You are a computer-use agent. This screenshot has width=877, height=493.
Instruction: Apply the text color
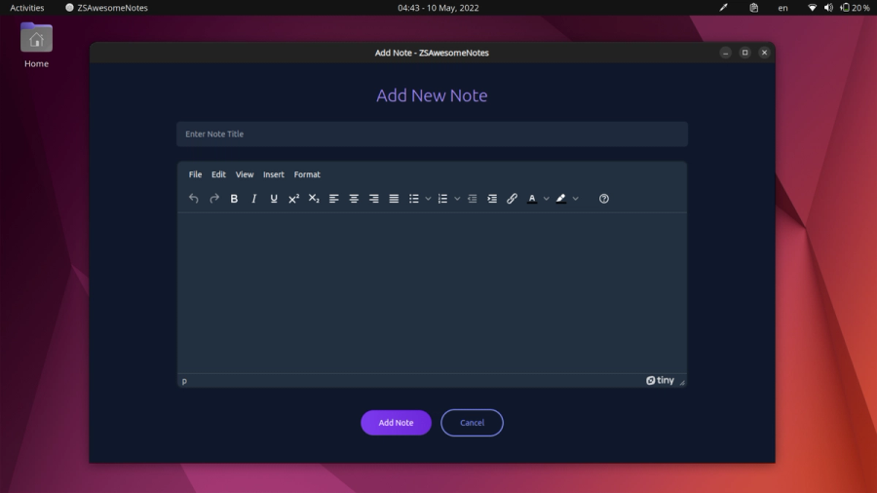point(532,199)
